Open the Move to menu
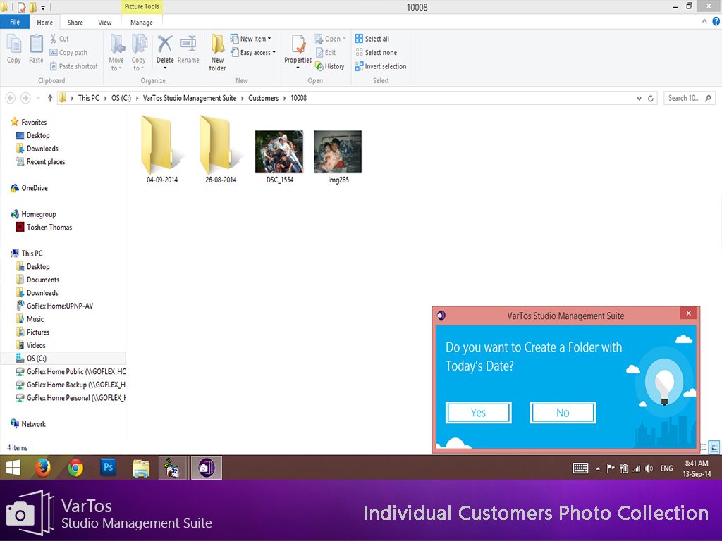This screenshot has height=541, width=722. coord(116,52)
